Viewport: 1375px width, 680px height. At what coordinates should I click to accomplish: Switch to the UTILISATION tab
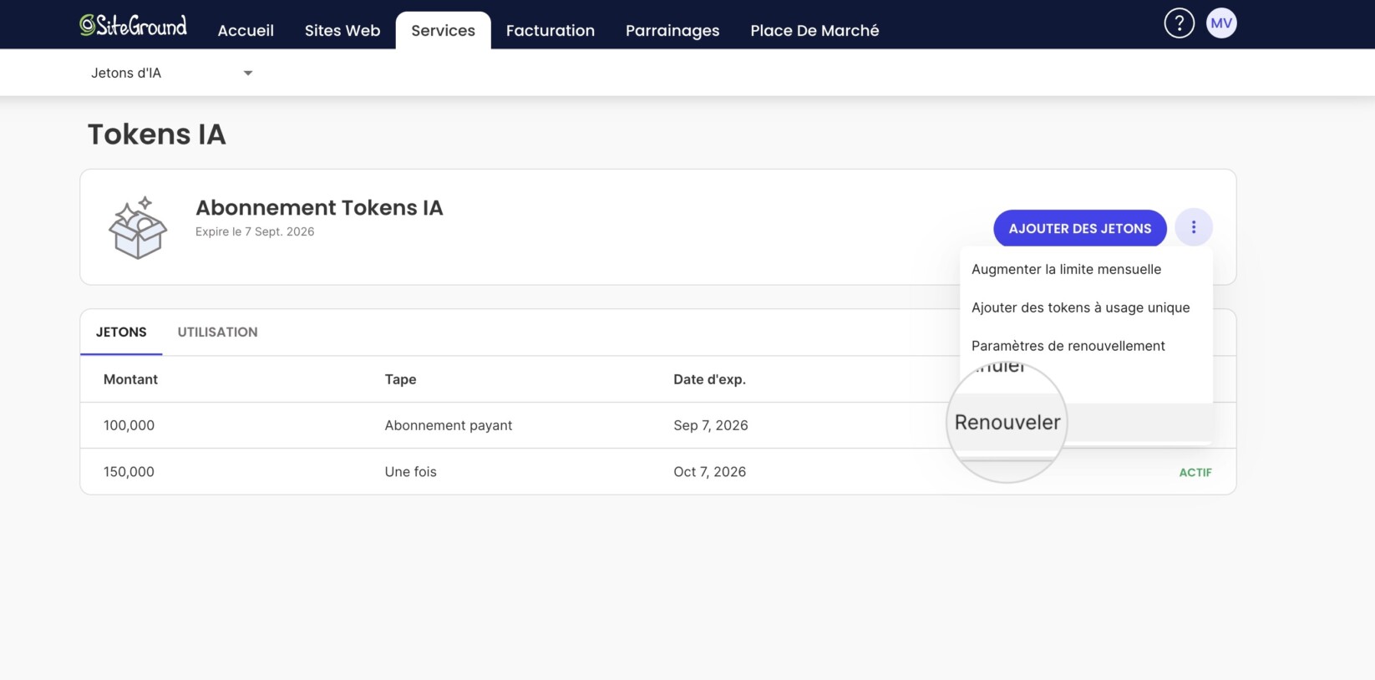pos(217,332)
